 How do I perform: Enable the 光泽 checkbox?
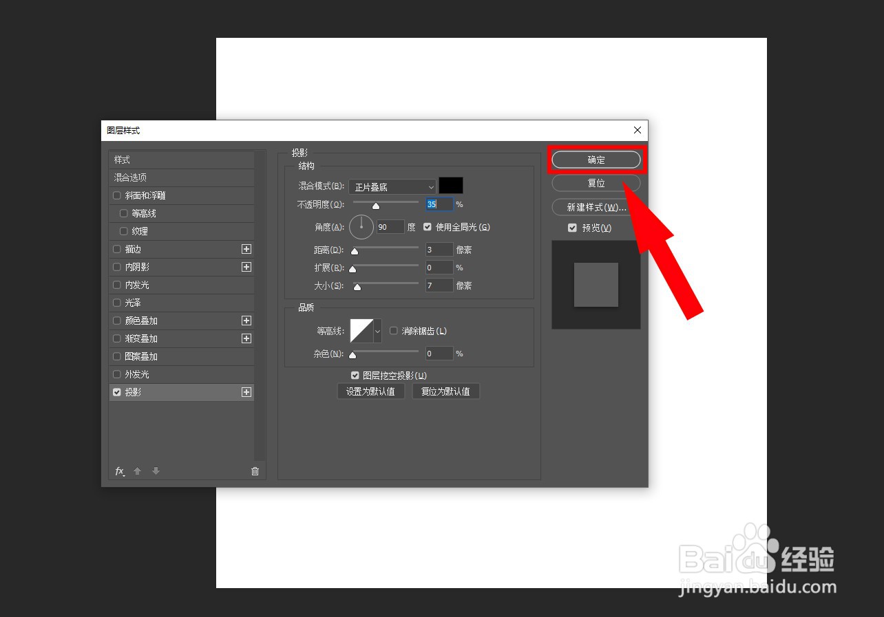tap(117, 303)
